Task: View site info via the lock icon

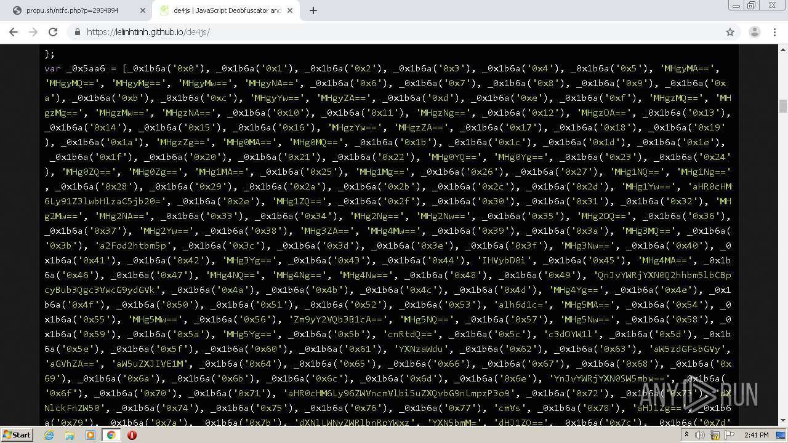Action: [x=77, y=32]
